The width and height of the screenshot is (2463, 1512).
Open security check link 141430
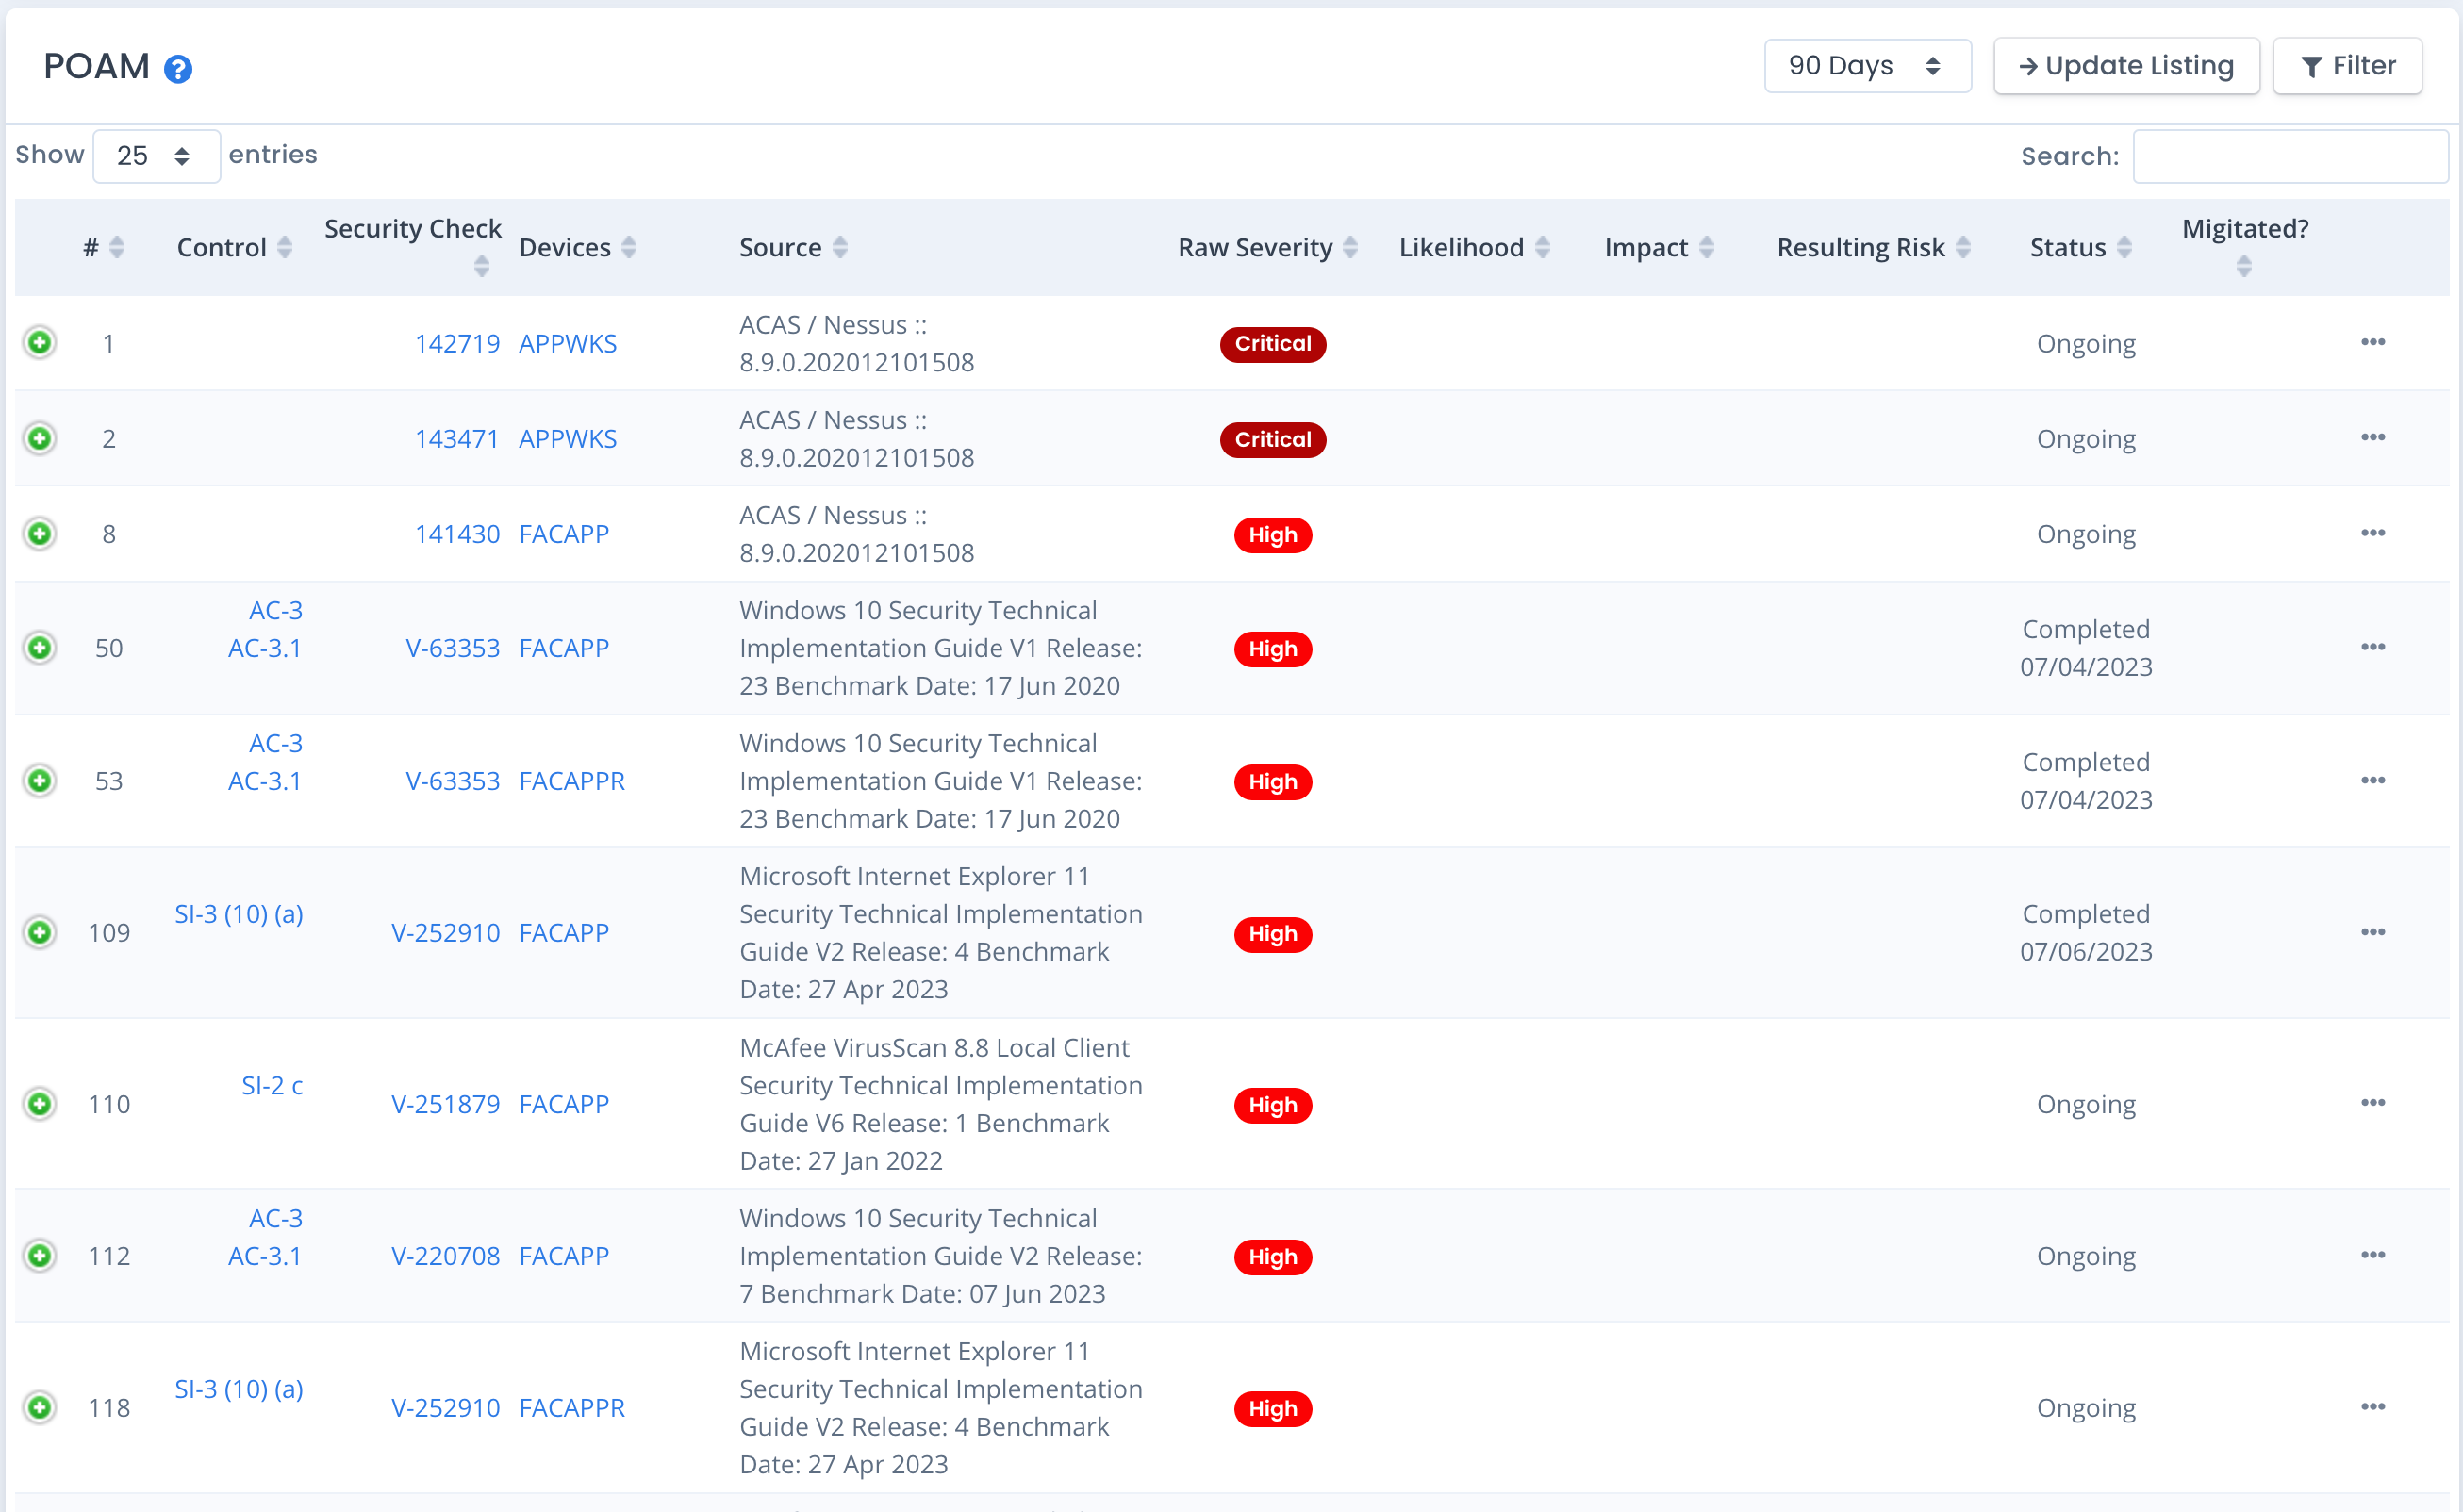[x=457, y=534]
